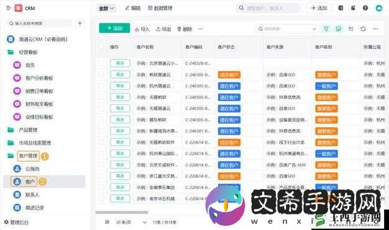Image resolution: width=389 pixels, height=230 pixels.
Task: Open the more actions ellipsis after 删除
Action: (200, 29)
